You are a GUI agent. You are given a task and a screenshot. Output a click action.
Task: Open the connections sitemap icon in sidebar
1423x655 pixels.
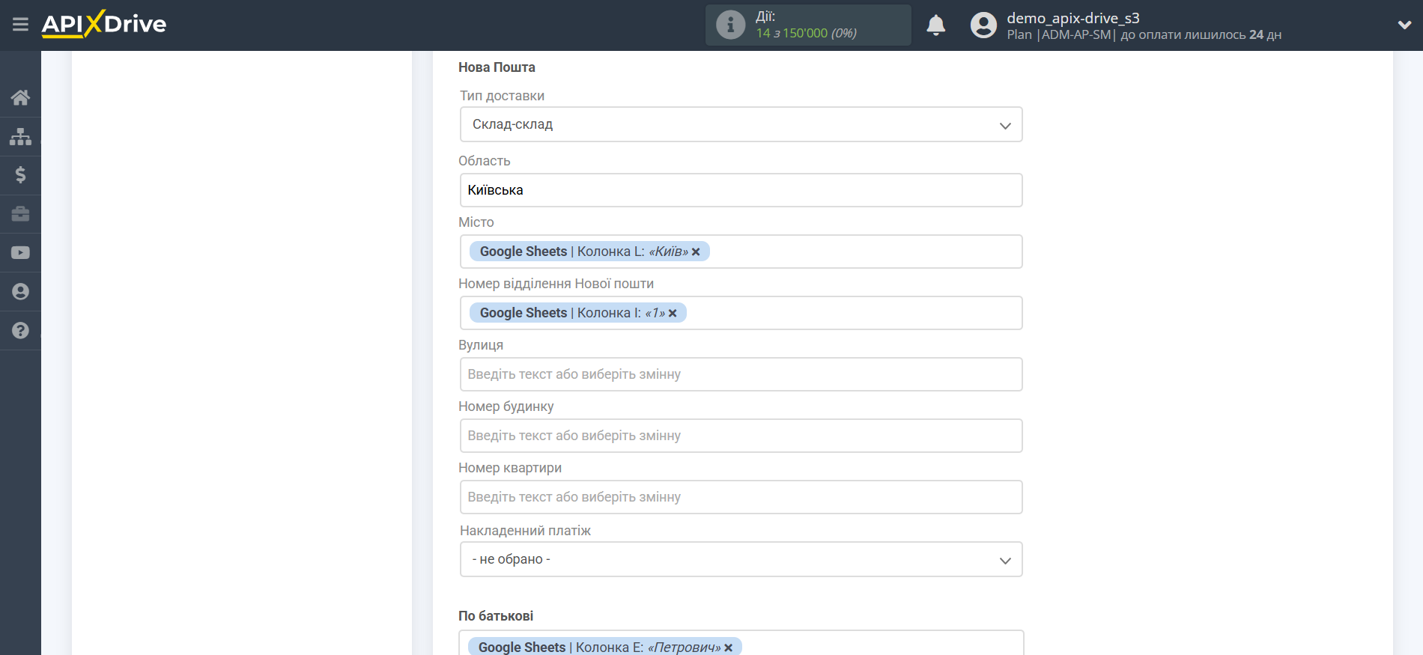click(x=20, y=136)
